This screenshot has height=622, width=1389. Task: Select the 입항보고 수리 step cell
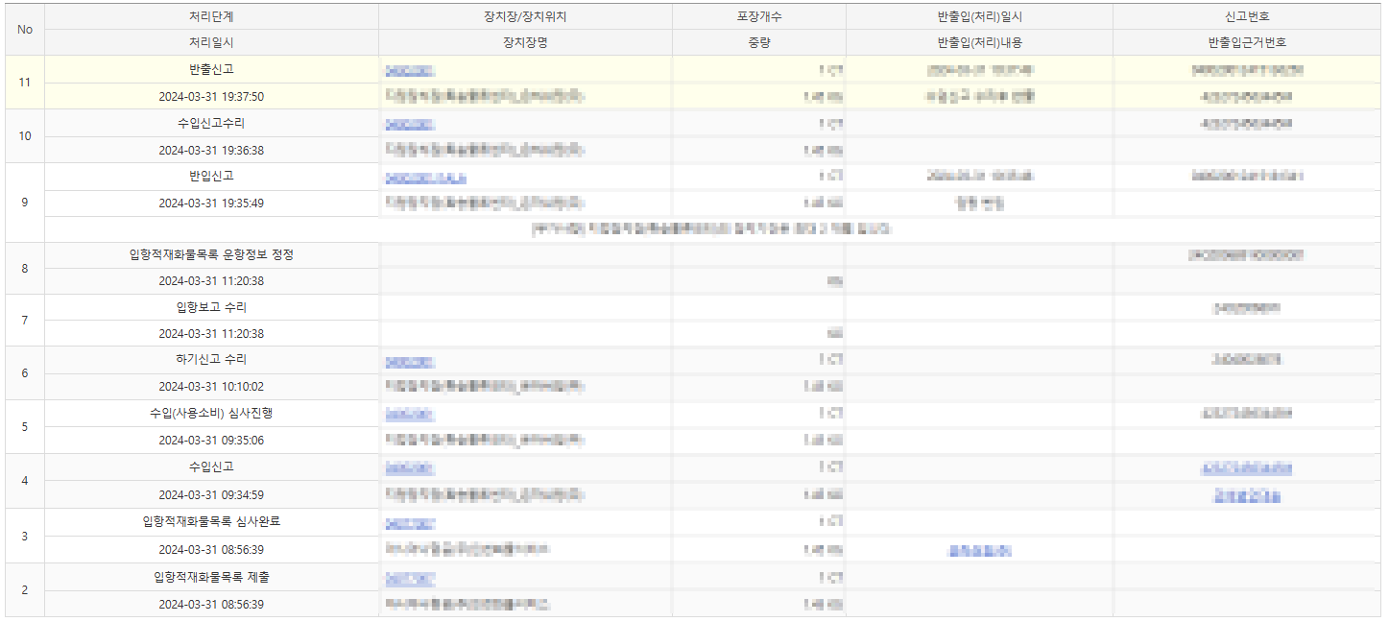211,308
